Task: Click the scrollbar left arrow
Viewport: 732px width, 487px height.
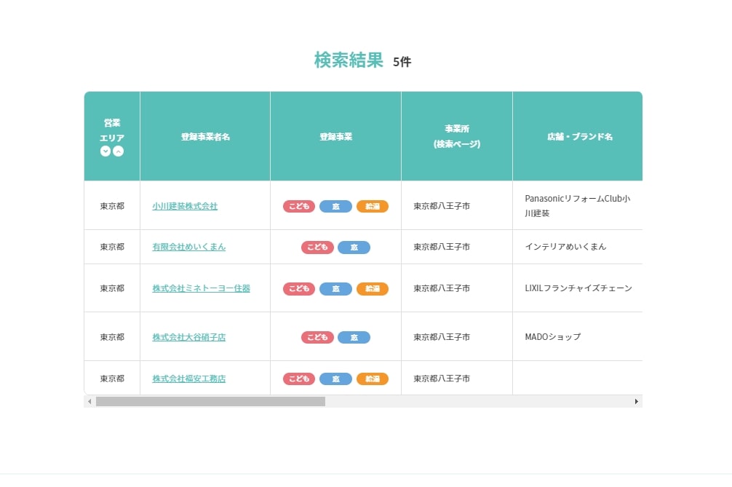Action: (89, 402)
